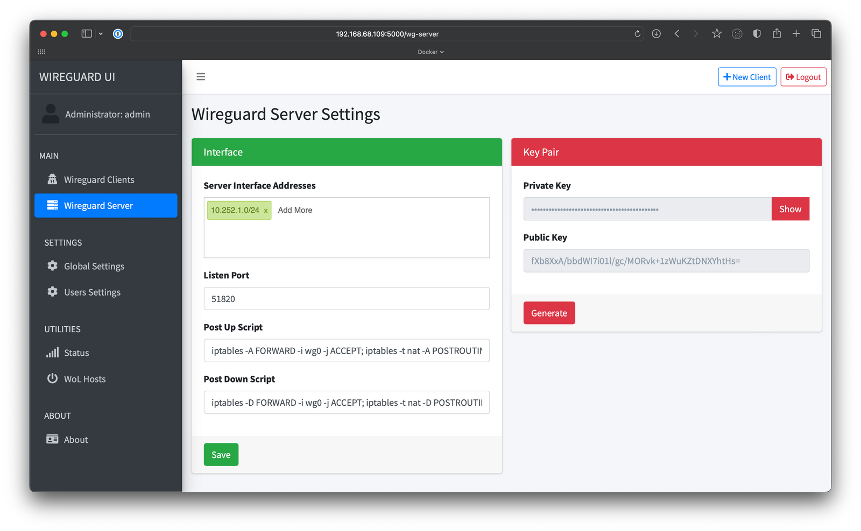Navigate to the Status page

76,353
